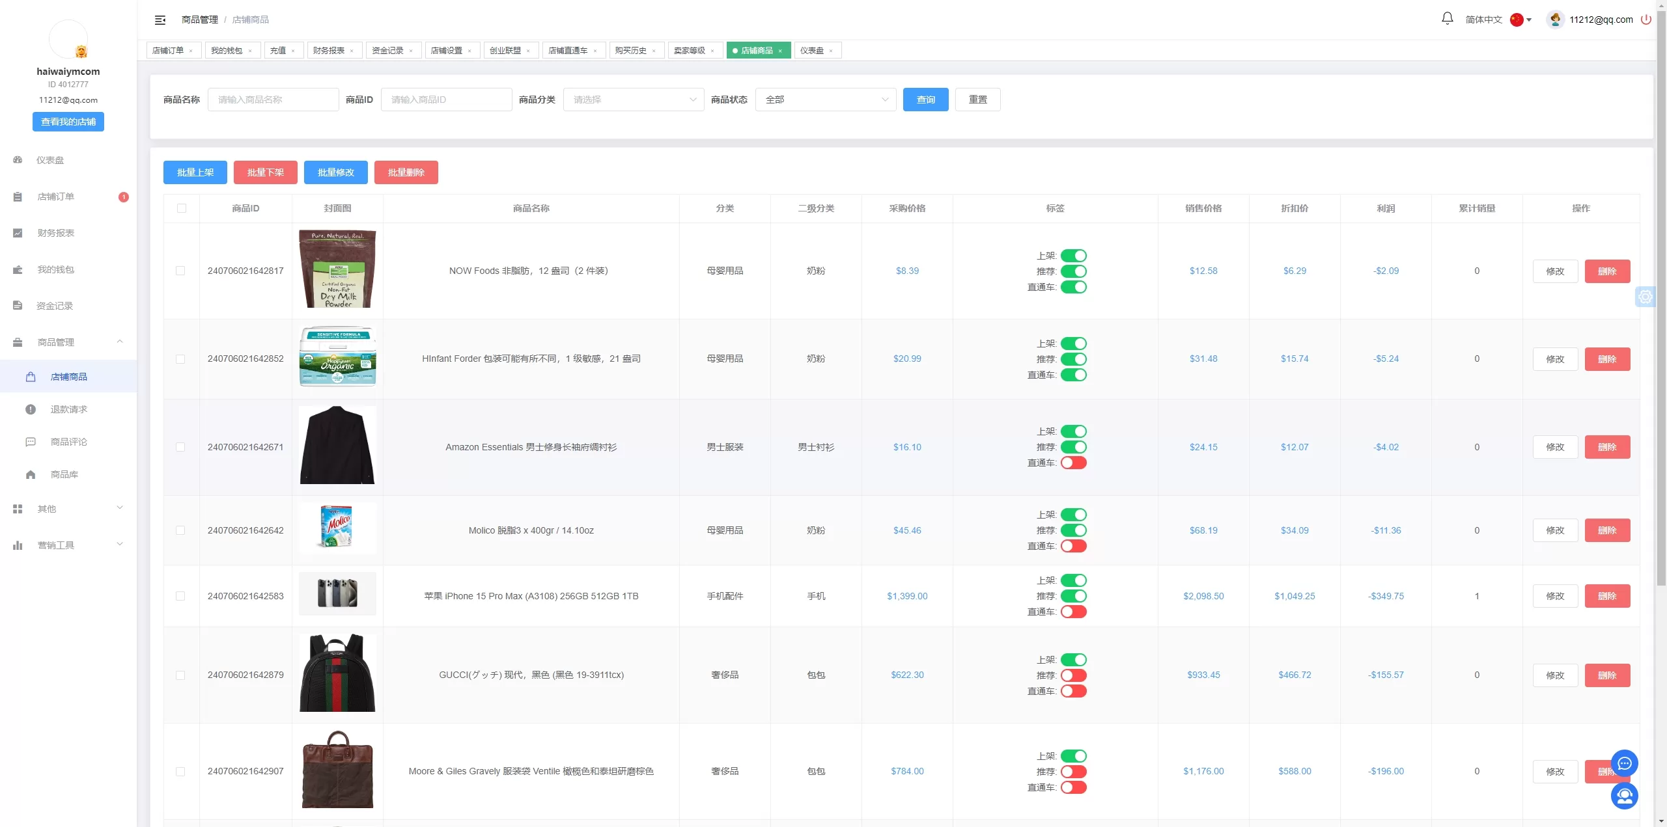
Task: Open 我的钱包 wallet in sidebar
Action: coord(55,269)
